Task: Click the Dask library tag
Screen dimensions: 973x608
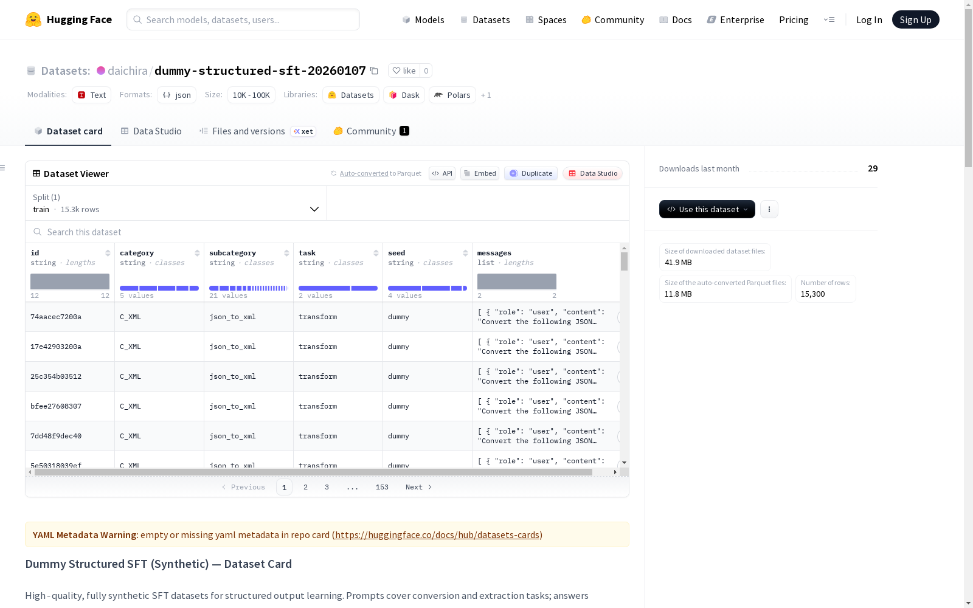Action: 404,95
